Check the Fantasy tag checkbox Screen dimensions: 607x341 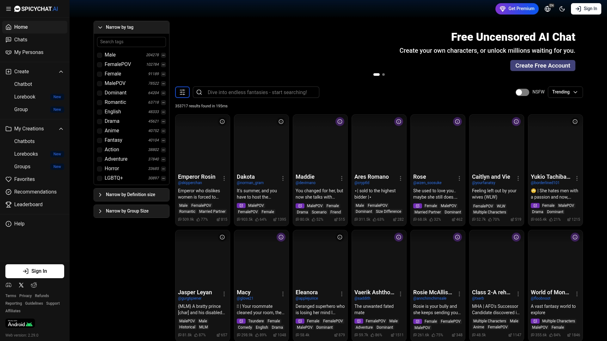click(x=100, y=141)
